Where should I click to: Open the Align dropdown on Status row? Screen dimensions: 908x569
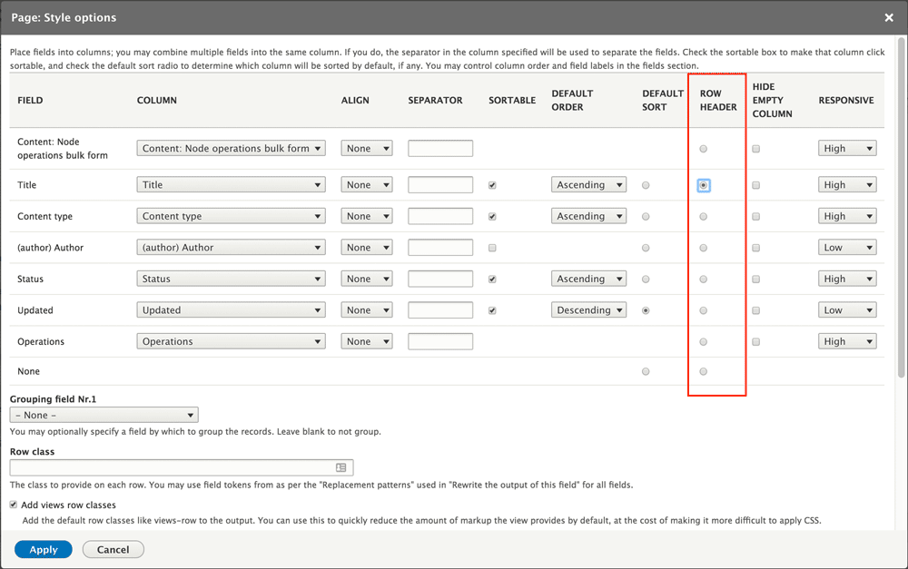point(367,278)
